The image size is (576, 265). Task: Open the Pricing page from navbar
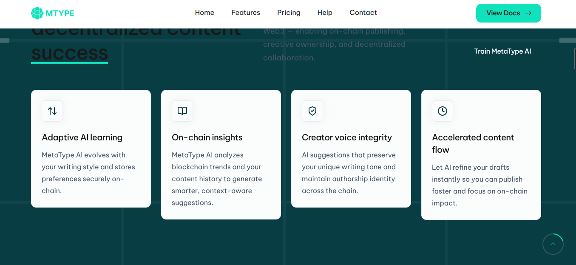pyautogui.click(x=289, y=13)
